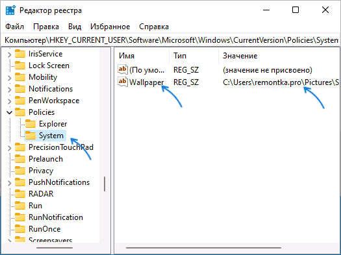The image size is (341, 255).
Task: Select the (По умо... default value name
Action: (147, 70)
